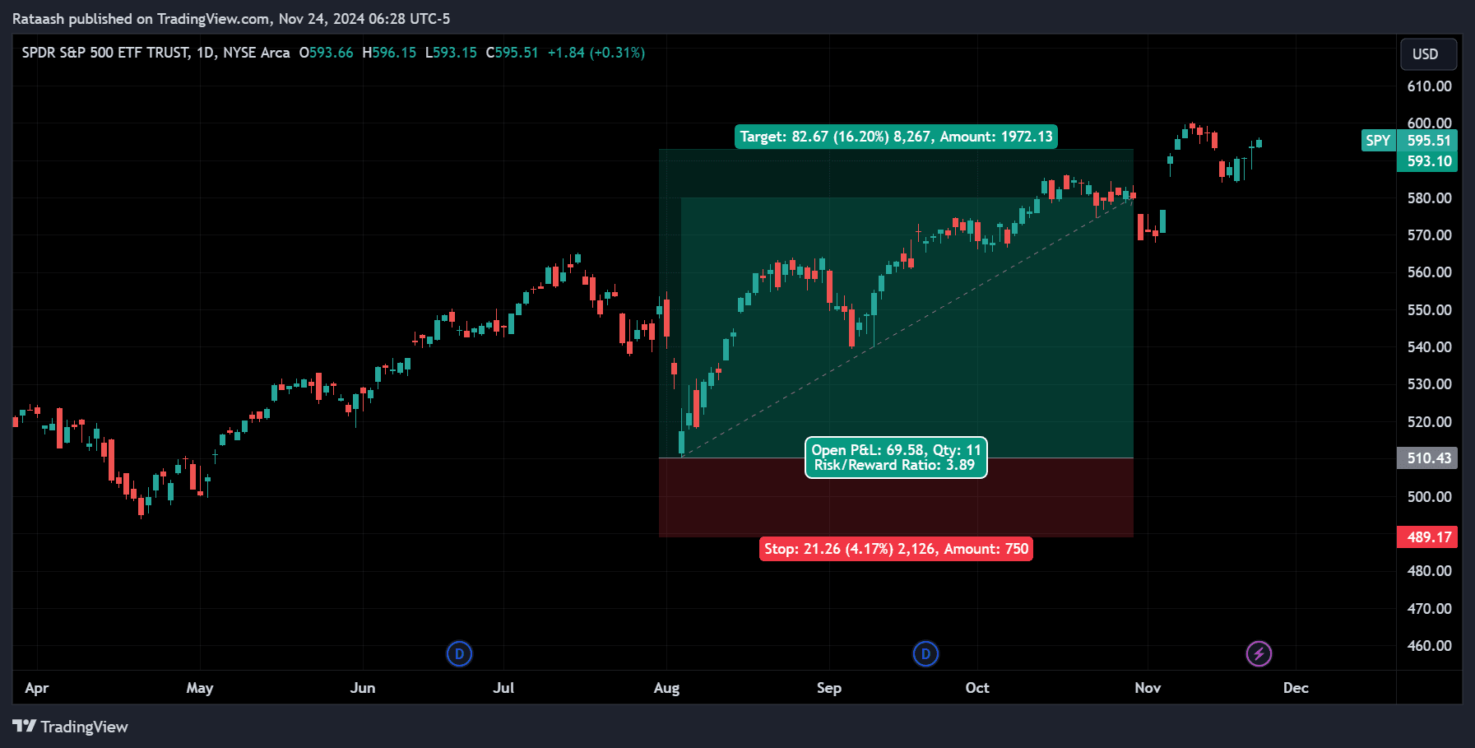The image size is (1475, 748).
Task: Click the dividend marker near July
Action: coord(459,654)
